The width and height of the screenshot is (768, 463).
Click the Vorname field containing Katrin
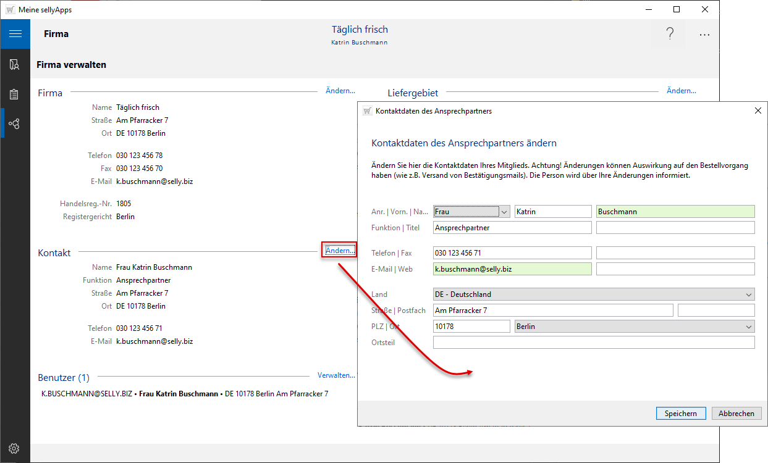(552, 212)
